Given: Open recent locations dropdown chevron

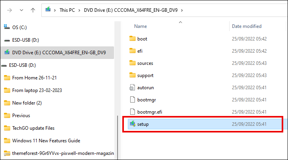Looking at the screenshot, I should coord(21,9).
